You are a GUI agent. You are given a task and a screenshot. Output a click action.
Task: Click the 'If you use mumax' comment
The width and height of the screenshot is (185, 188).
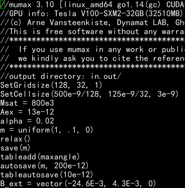pyautogui.click(x=92, y=50)
